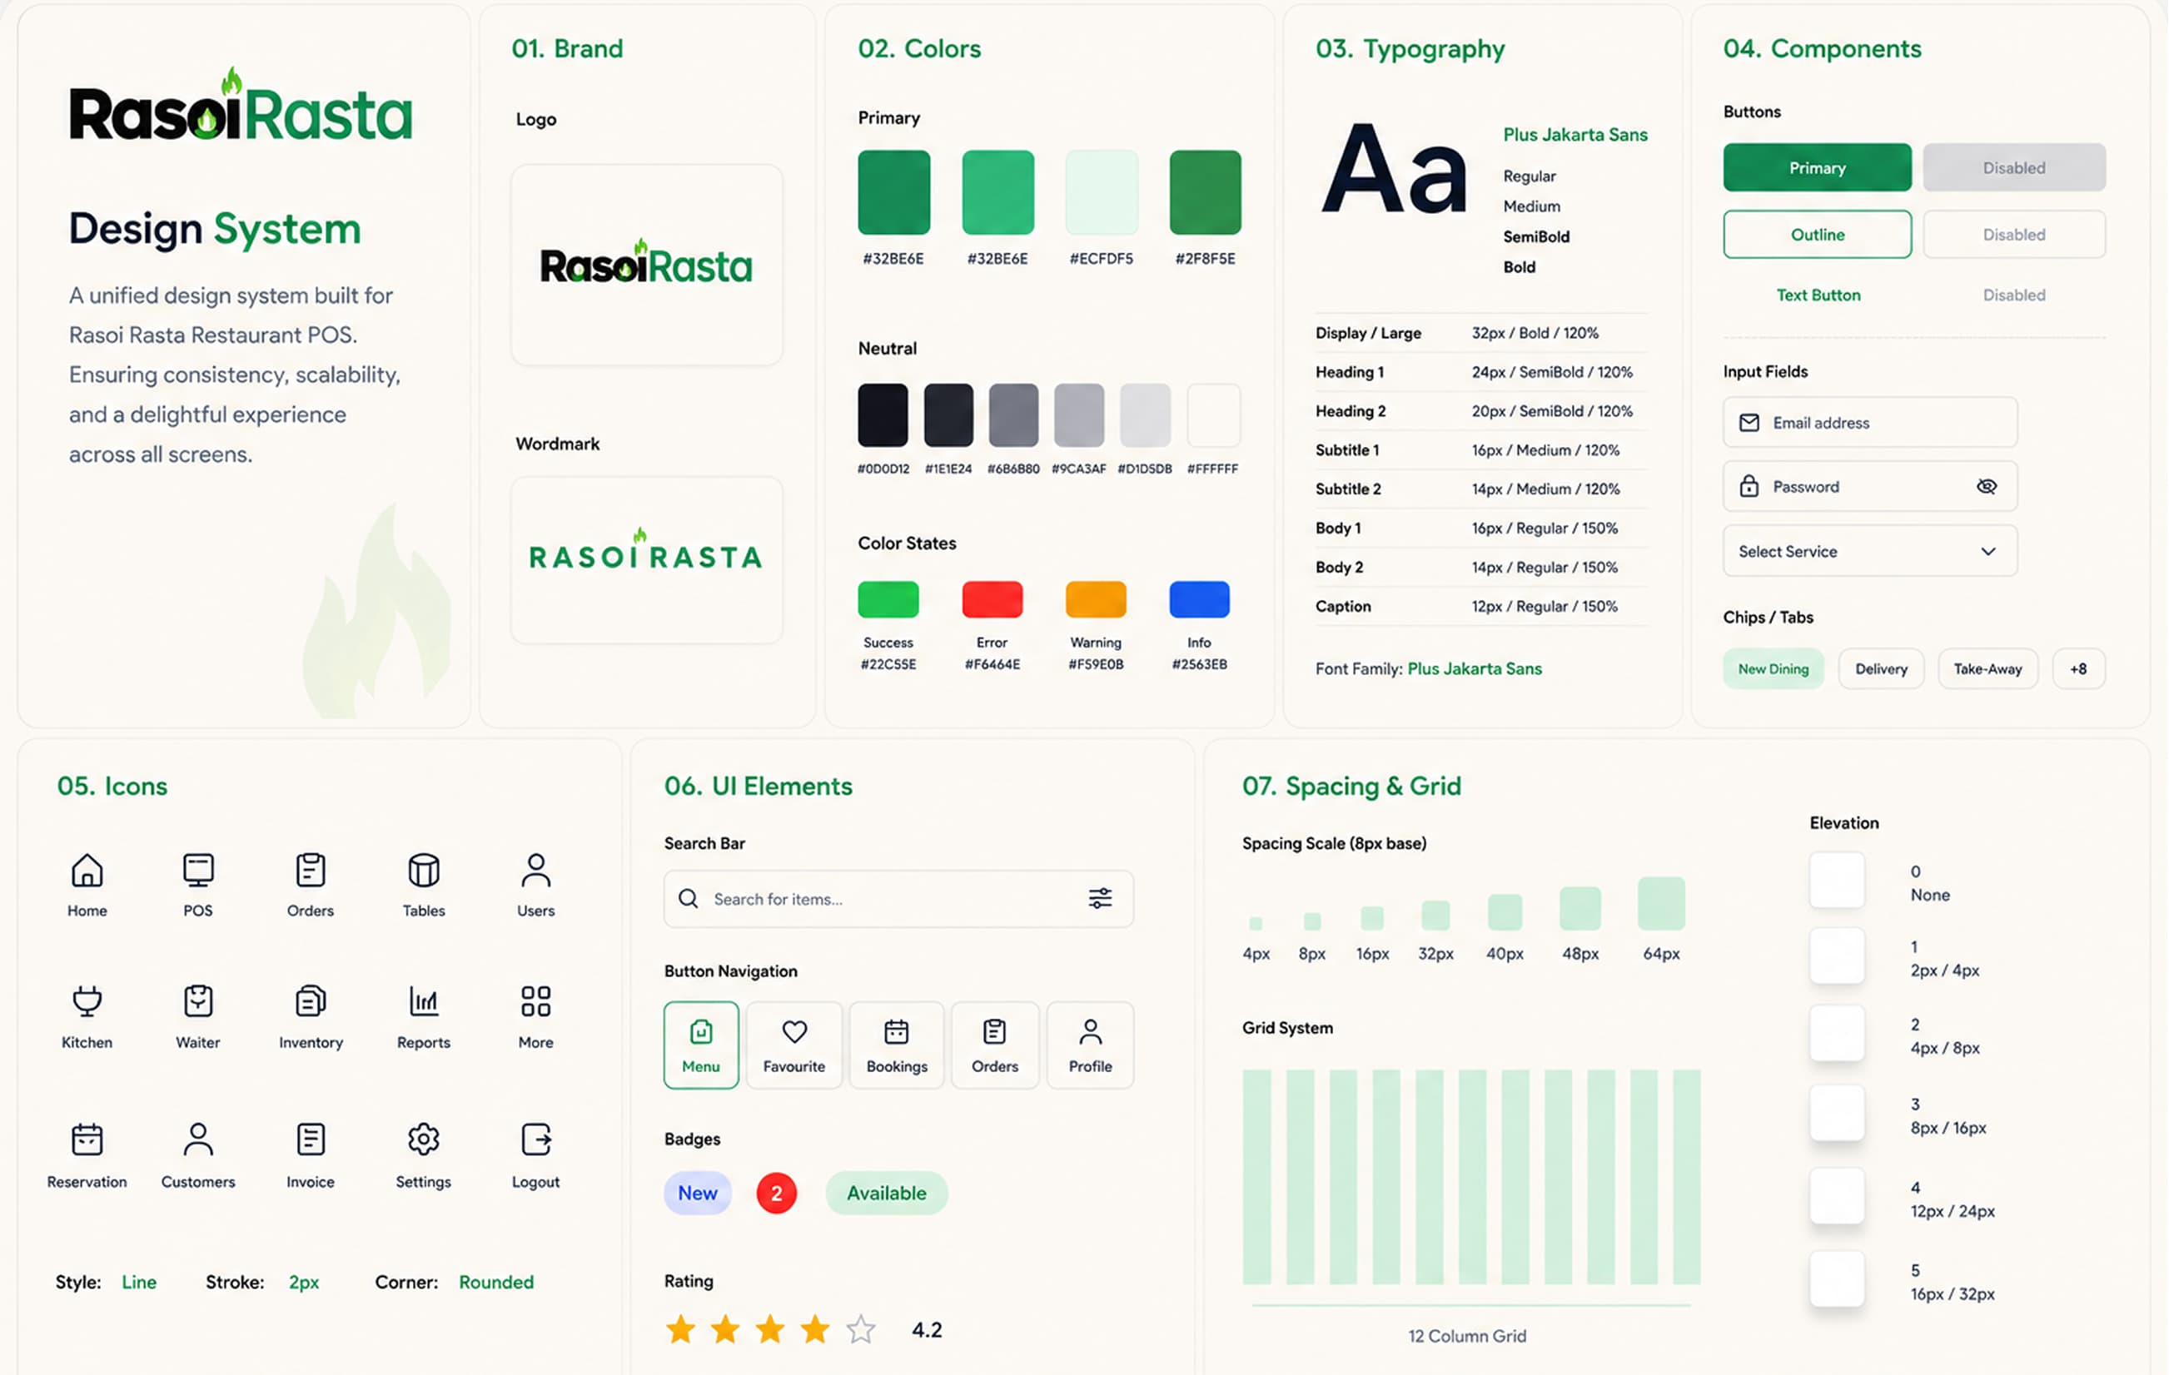Click the Customers icon
Viewport: 2169px width, 1375px height.
198,1140
